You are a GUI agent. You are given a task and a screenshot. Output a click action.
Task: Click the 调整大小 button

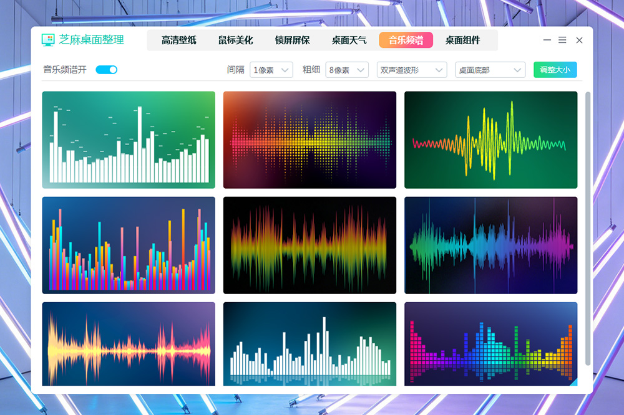(555, 70)
